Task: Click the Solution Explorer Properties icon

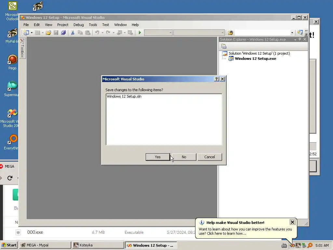Action: 224,46
